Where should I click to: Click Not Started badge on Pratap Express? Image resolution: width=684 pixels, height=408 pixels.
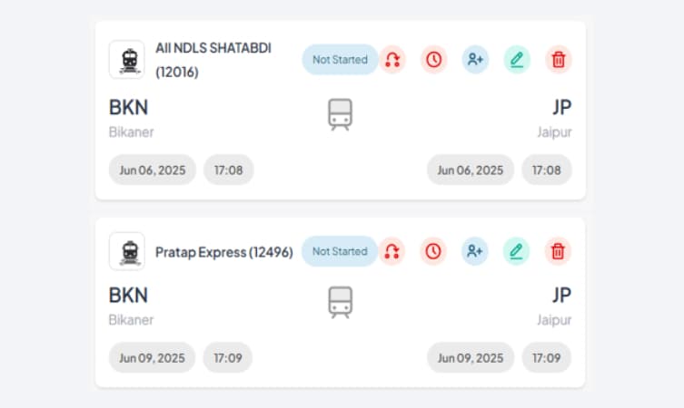[339, 251]
